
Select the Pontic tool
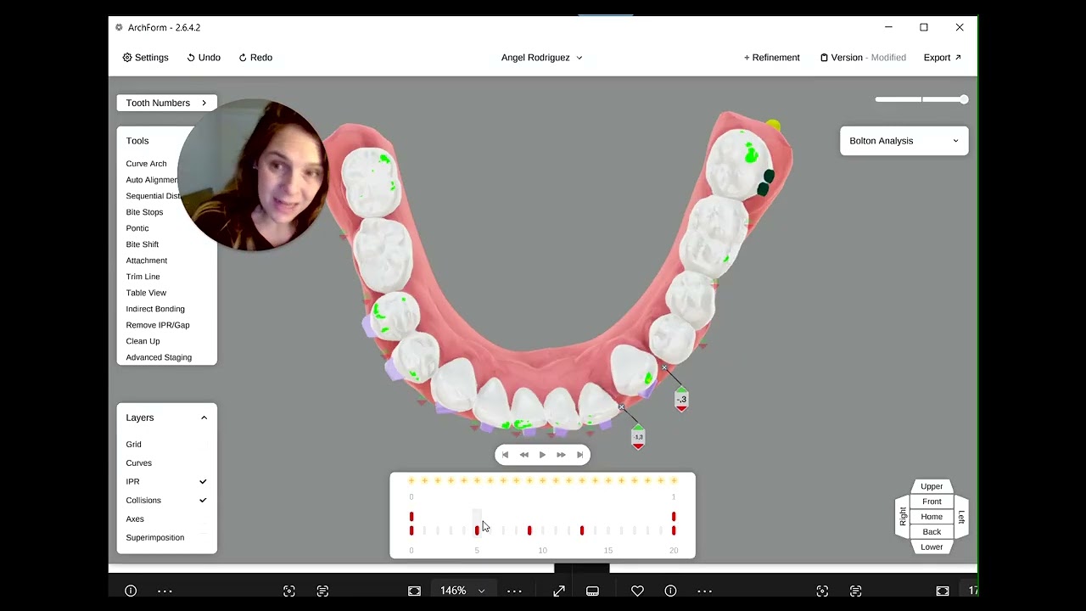(137, 228)
